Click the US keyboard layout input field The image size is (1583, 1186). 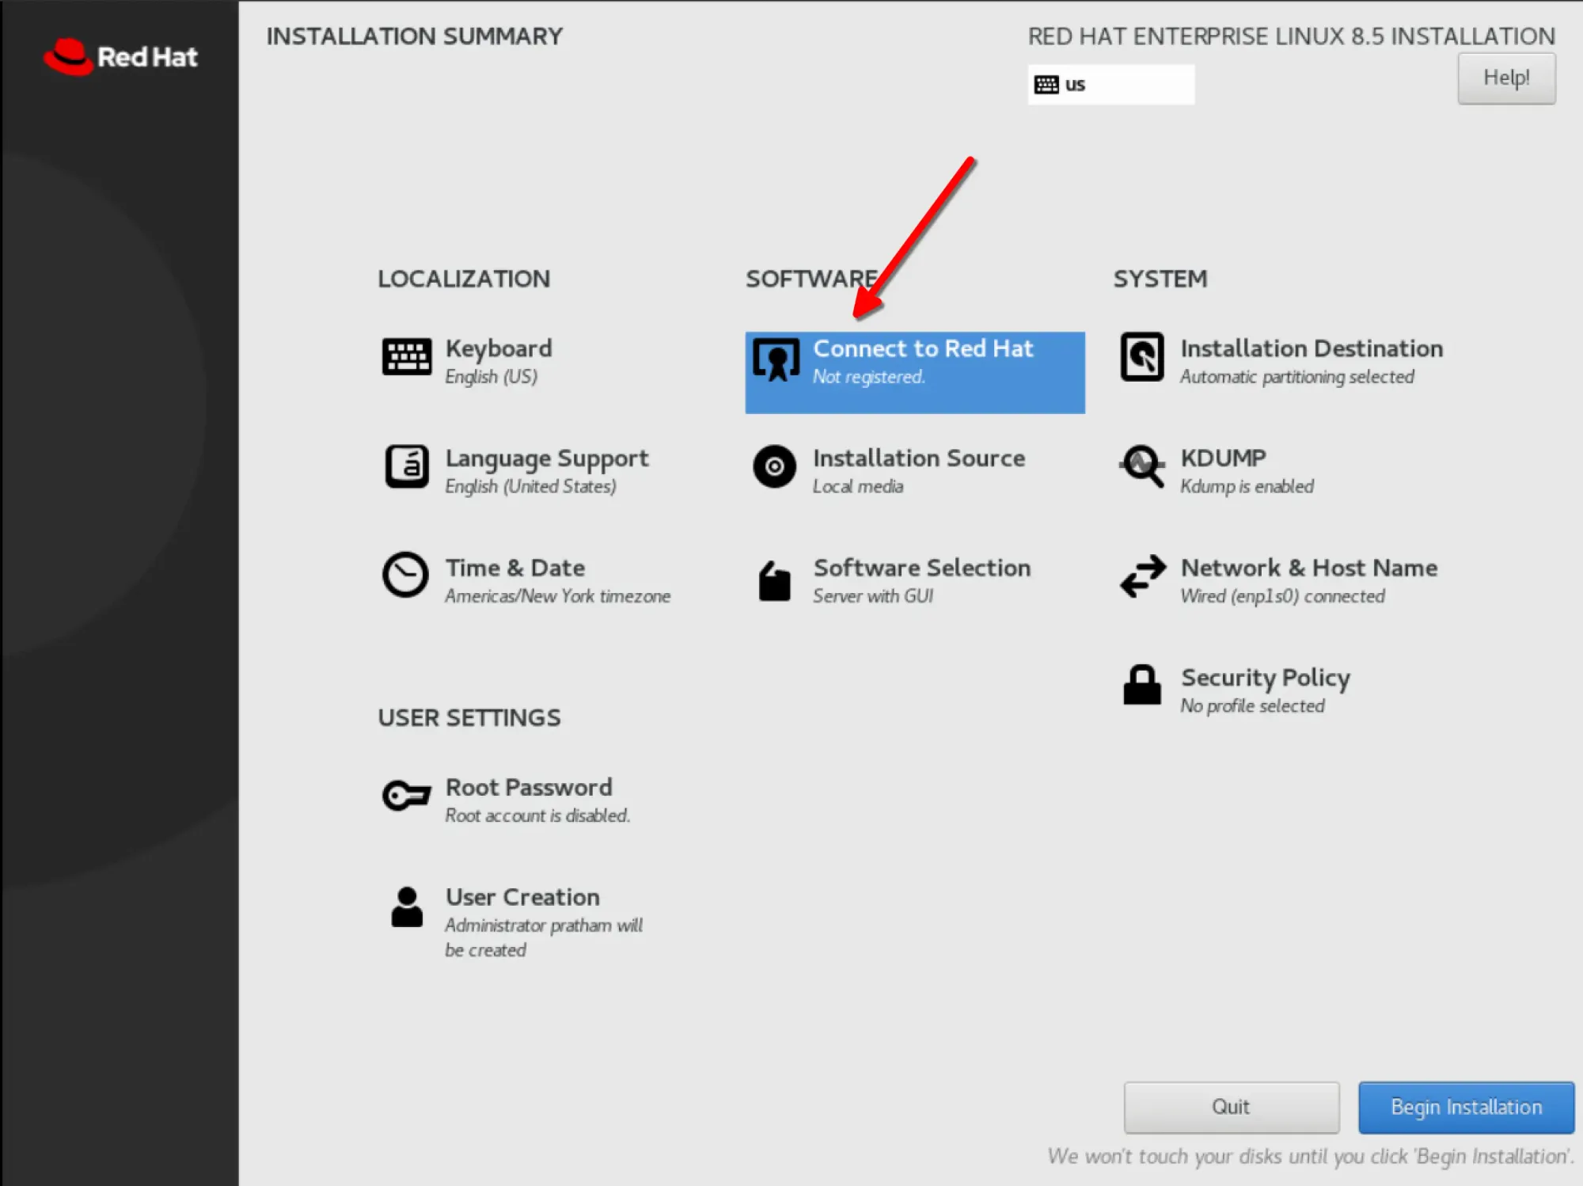tap(1111, 83)
